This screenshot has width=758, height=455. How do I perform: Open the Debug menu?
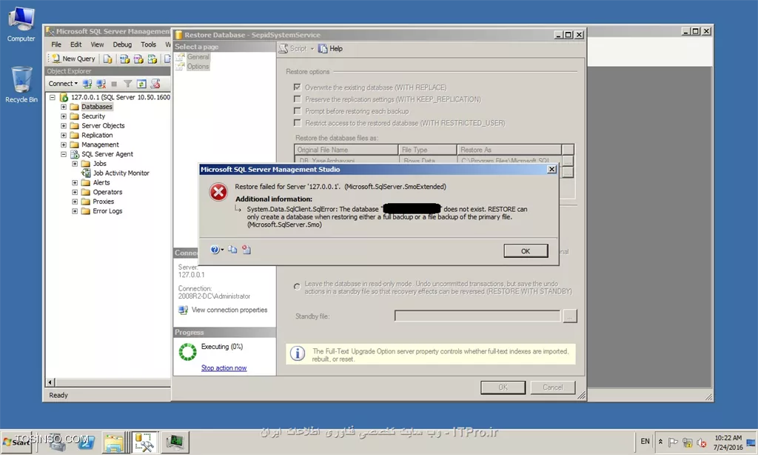[122, 44]
